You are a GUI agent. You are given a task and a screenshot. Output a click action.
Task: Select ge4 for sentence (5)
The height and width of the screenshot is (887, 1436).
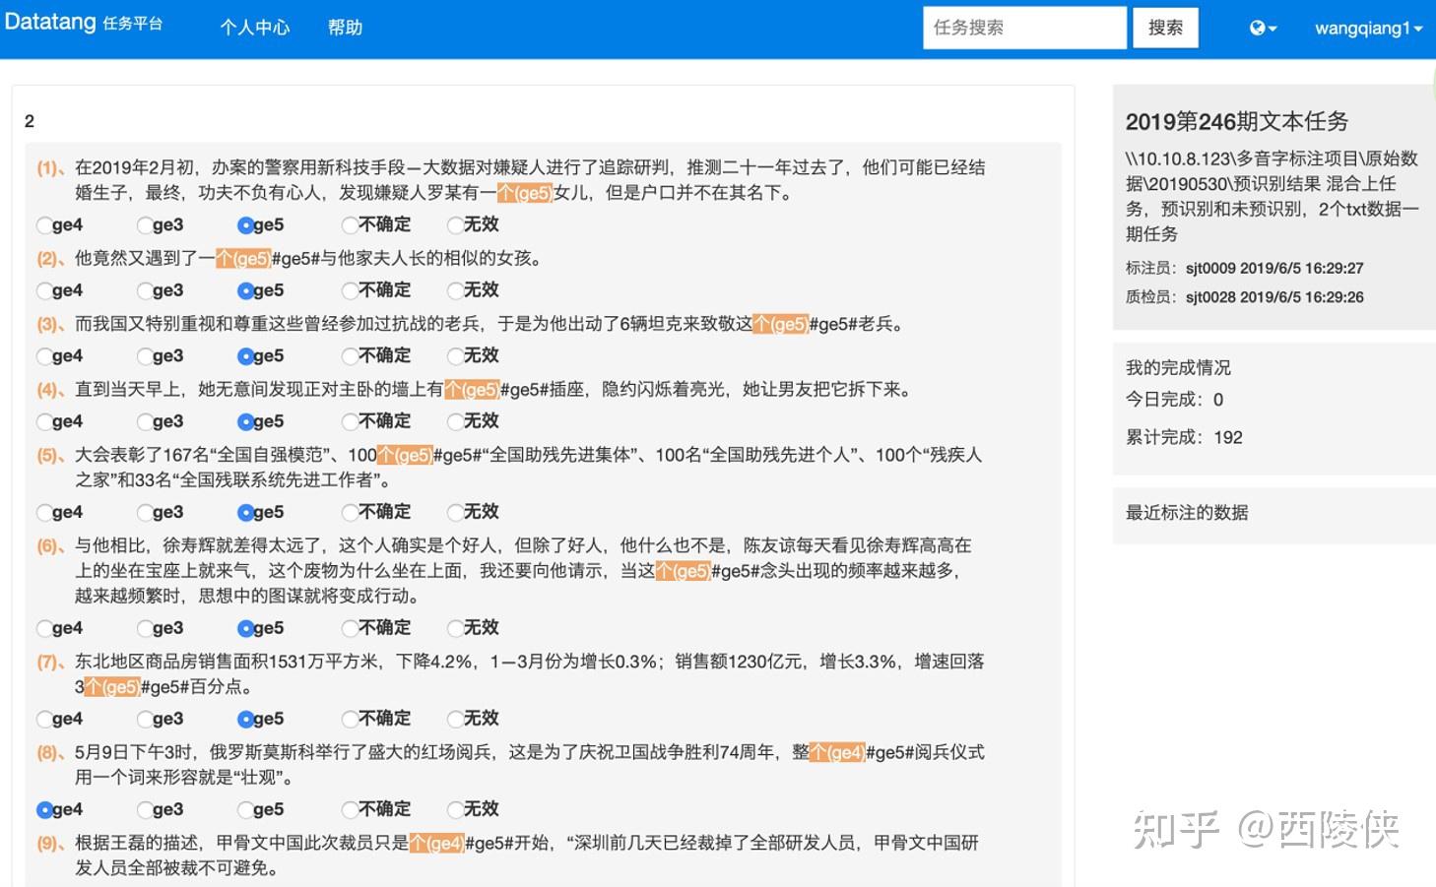pyautogui.click(x=44, y=512)
